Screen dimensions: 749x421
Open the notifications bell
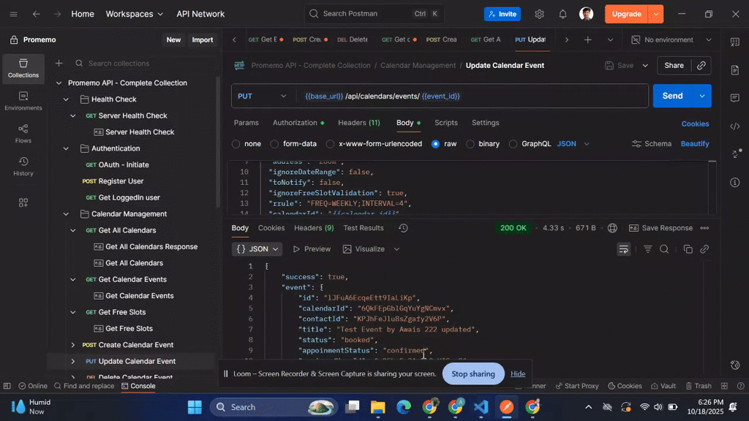562,14
